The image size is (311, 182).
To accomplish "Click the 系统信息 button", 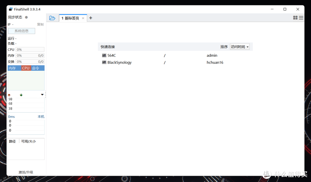I will click(22, 31).
